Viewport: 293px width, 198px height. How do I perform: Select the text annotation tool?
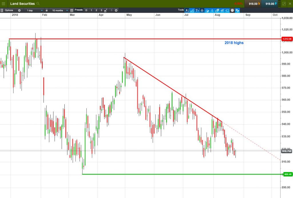point(197,10)
